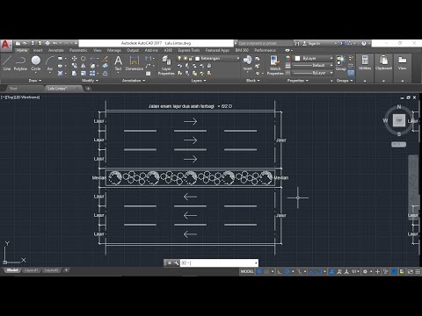Click the Rotate tool icon
The width and height of the screenshot is (422, 316).
[84, 59]
